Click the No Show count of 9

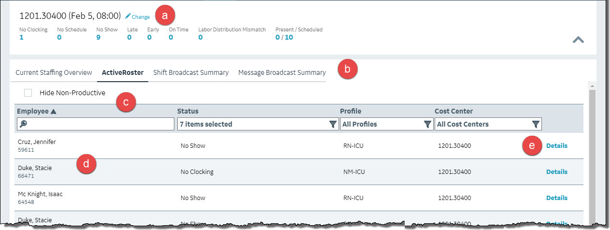point(99,37)
